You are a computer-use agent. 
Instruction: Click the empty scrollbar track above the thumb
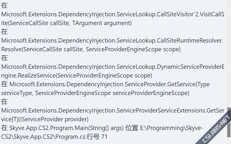pyautogui.click(x=229, y=53)
